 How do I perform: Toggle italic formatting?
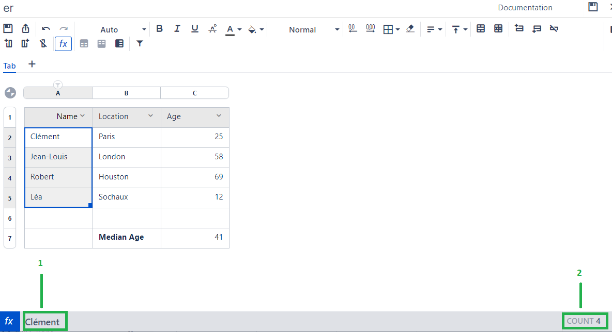click(x=177, y=29)
